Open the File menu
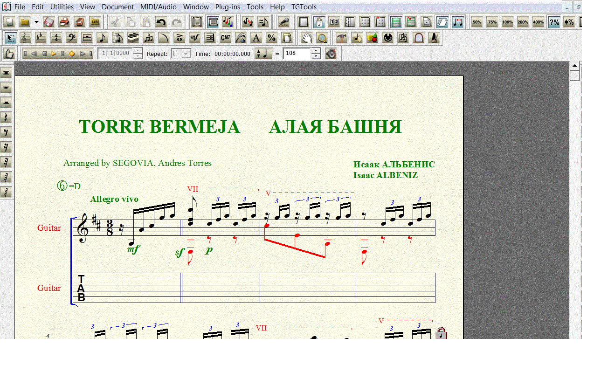 pos(20,7)
